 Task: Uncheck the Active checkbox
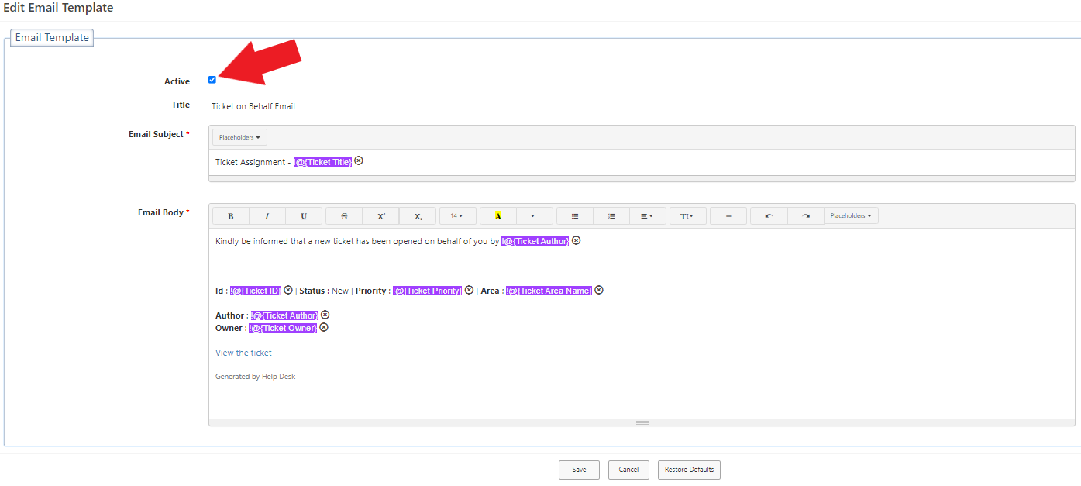click(212, 79)
